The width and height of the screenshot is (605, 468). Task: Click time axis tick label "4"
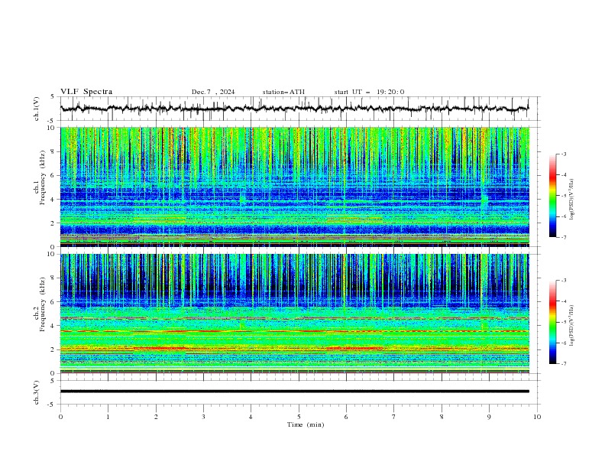[x=251, y=417]
